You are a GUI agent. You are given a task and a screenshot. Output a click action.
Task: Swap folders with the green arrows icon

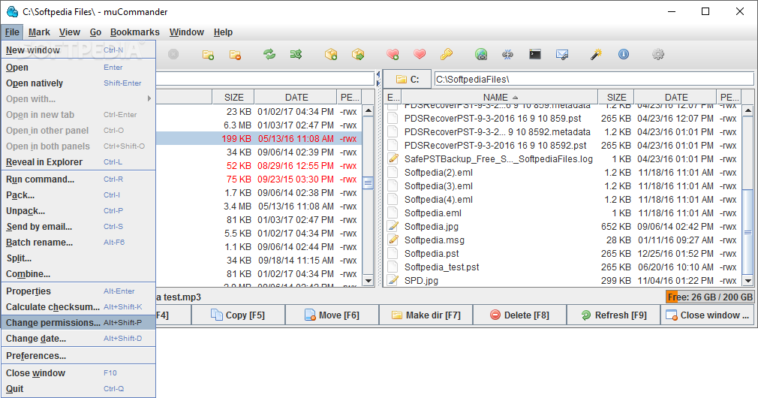pos(269,54)
